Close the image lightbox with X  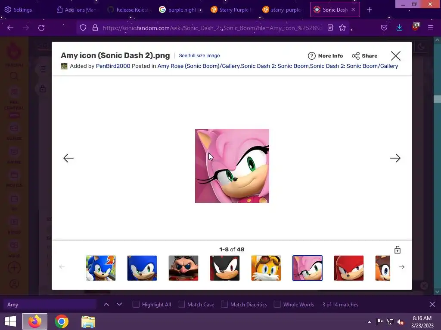tap(396, 56)
